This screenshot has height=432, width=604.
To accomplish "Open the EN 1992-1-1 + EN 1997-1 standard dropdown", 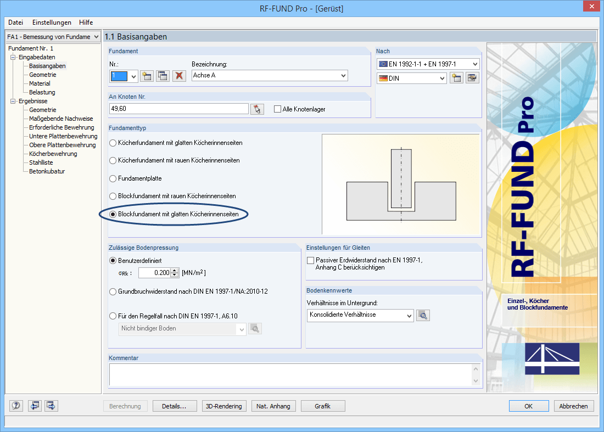I will pos(475,64).
